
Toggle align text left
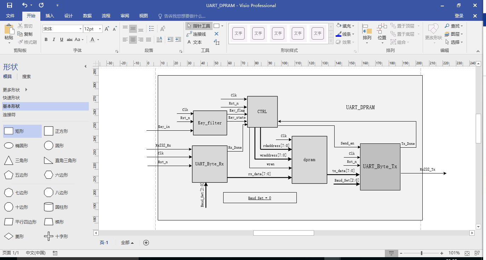click(x=125, y=40)
